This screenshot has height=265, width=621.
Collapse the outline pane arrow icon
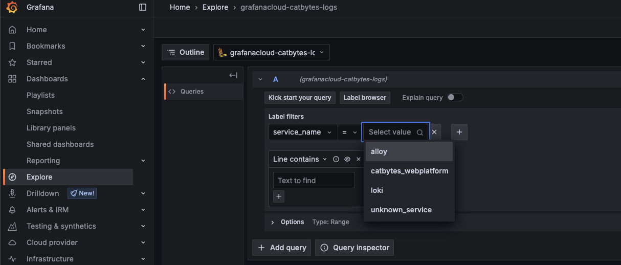(x=233, y=75)
